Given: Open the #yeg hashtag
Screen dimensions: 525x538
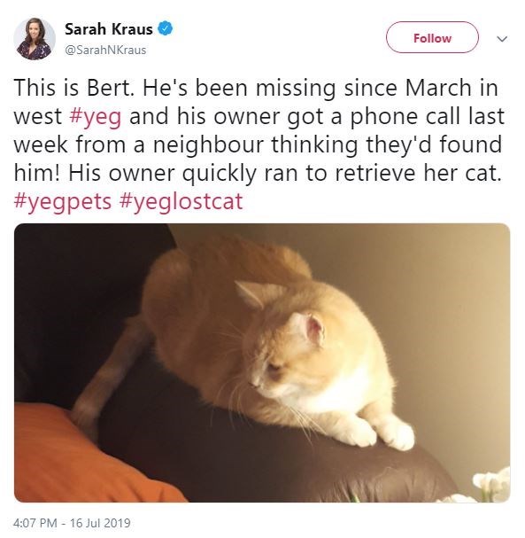Looking at the screenshot, I should pyautogui.click(x=96, y=117).
